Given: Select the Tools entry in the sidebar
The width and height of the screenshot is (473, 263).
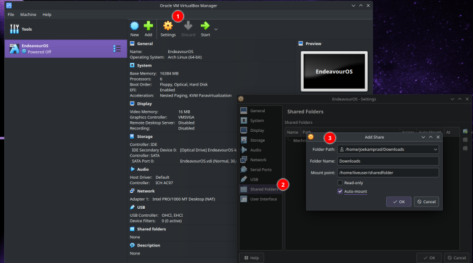Looking at the screenshot, I should (x=22, y=29).
